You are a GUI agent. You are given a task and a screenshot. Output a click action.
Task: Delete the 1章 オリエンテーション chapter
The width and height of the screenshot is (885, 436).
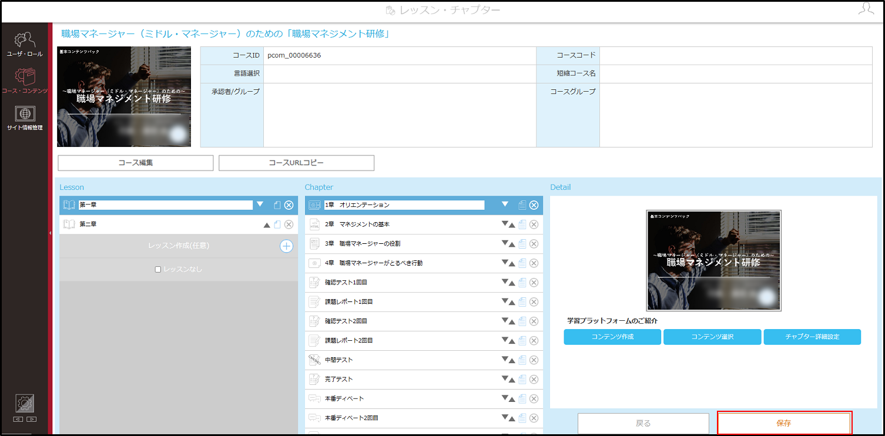(x=534, y=205)
